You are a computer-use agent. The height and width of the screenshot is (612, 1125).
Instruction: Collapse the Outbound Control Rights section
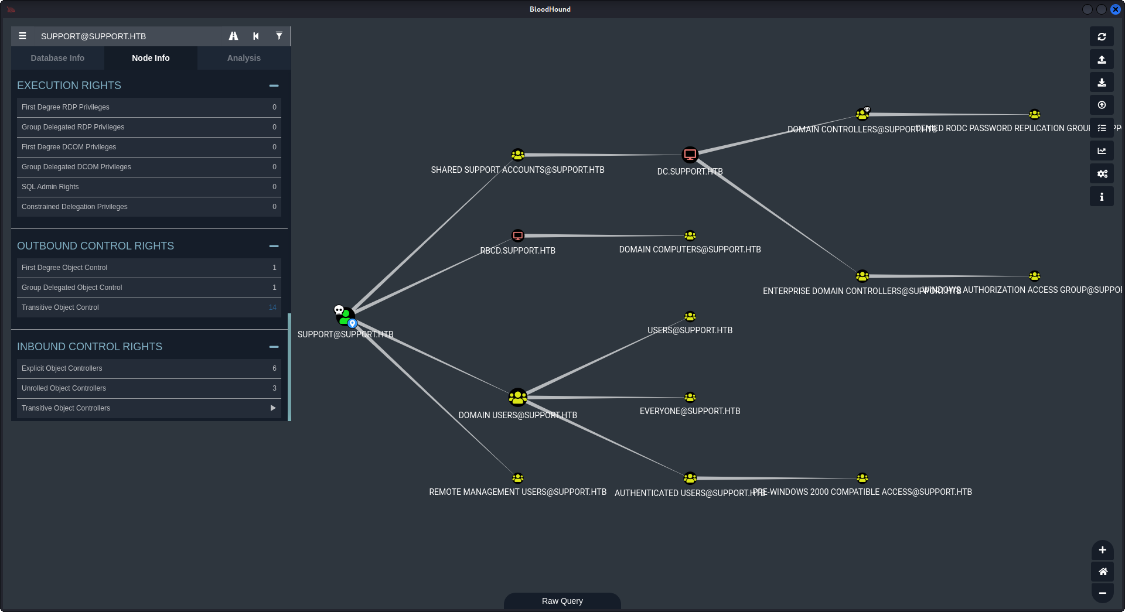click(274, 246)
